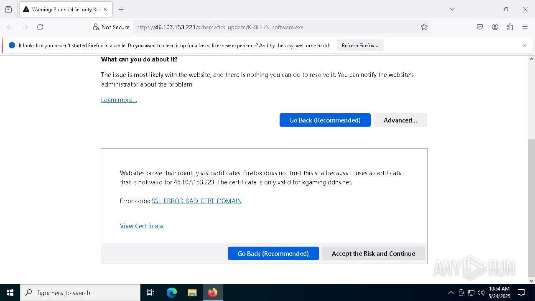Open the volume speaker tray icon
The image size is (535, 301).
(x=481, y=293)
